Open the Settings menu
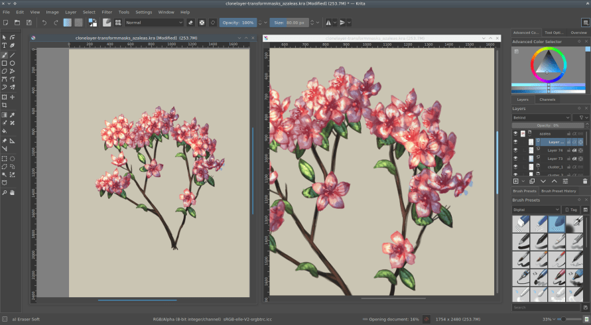 143,12
